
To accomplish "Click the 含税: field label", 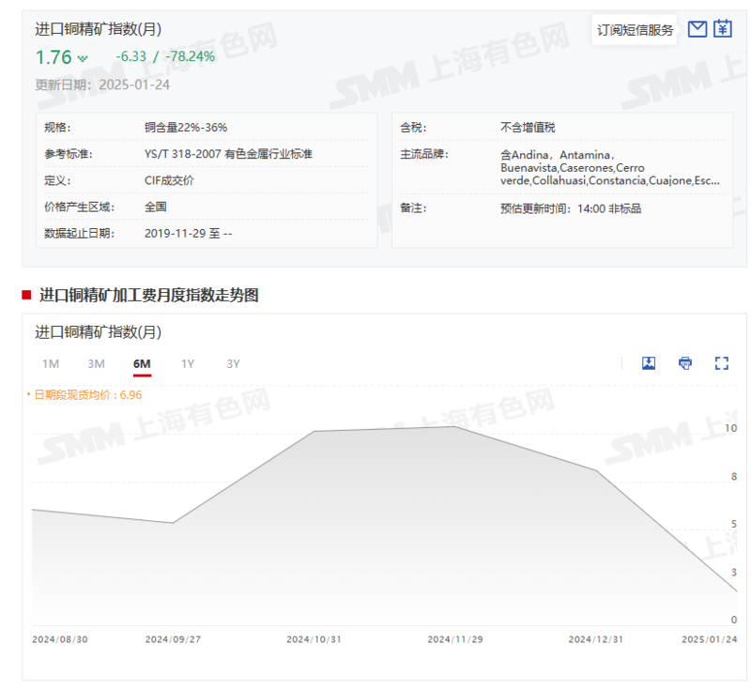I will click(x=413, y=128).
